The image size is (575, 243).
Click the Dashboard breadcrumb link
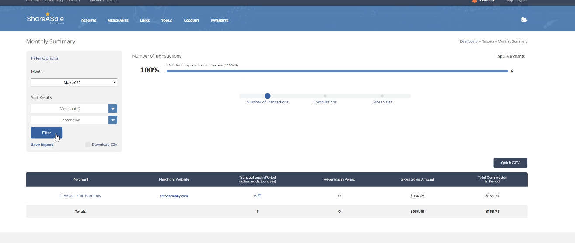469,41
